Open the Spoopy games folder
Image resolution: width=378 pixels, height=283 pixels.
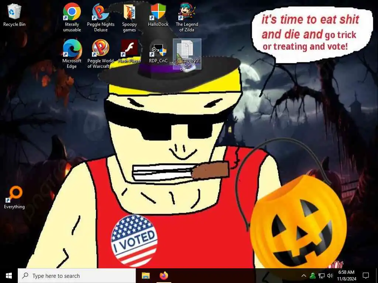[x=130, y=18]
